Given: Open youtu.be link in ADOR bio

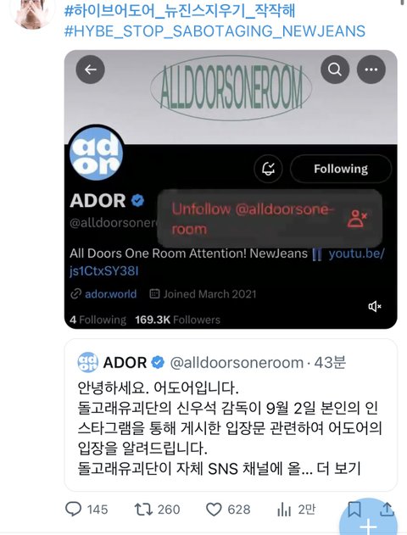Looking at the screenshot, I should point(227,262).
